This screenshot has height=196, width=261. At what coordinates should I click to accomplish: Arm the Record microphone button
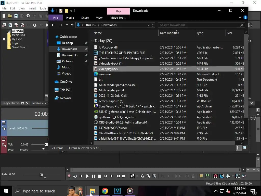coord(69,176)
